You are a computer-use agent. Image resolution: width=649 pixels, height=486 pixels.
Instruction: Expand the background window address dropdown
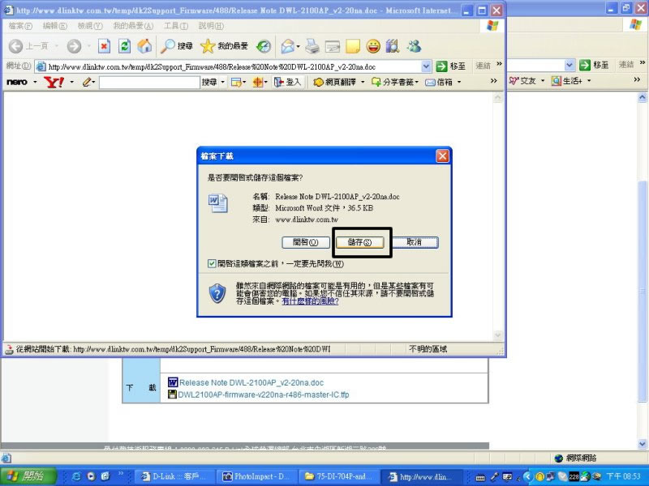pyautogui.click(x=569, y=65)
